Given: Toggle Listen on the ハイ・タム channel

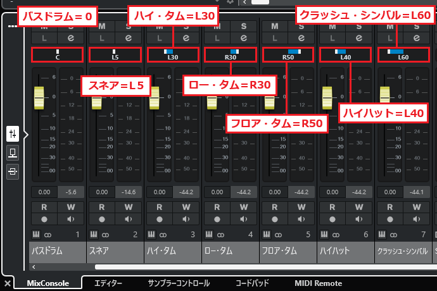Looking at the screenshot, I should point(159,39).
